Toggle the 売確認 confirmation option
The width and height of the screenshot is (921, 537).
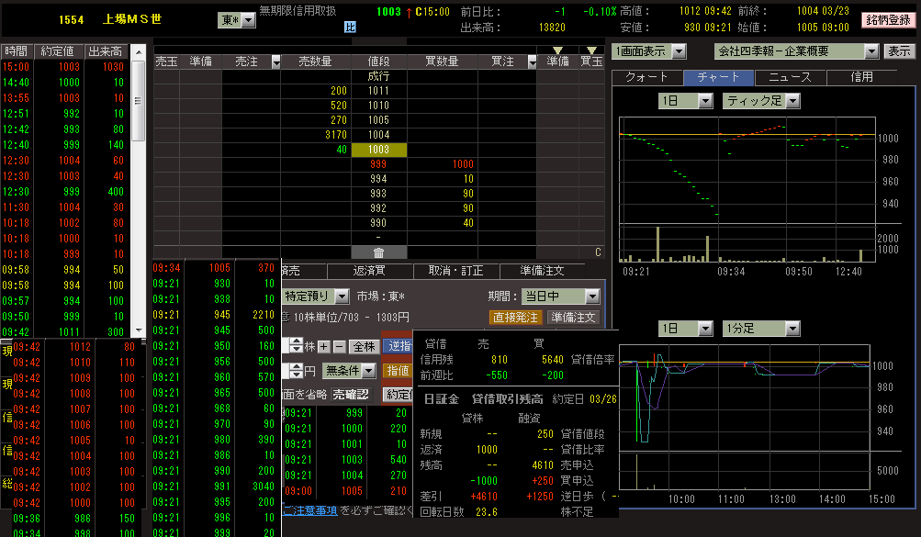click(x=349, y=394)
